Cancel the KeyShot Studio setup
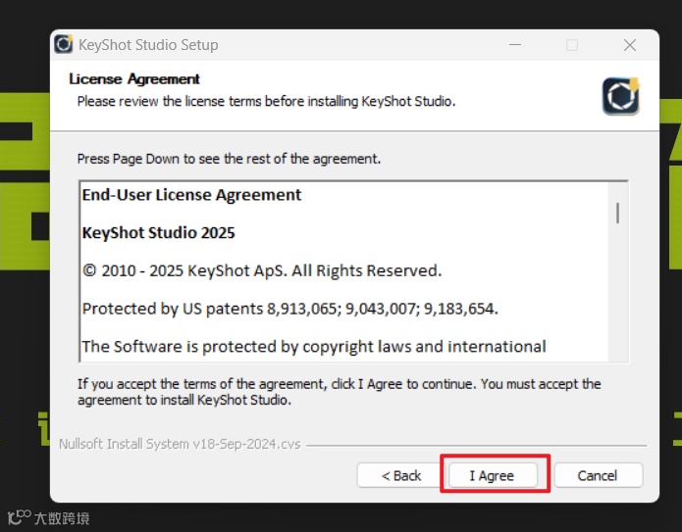The image size is (682, 532). tap(598, 475)
